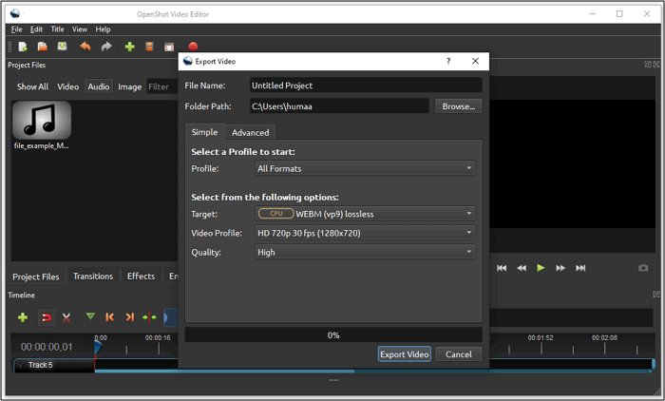
Task: Click the camera snapshot icon
Action: point(643,268)
